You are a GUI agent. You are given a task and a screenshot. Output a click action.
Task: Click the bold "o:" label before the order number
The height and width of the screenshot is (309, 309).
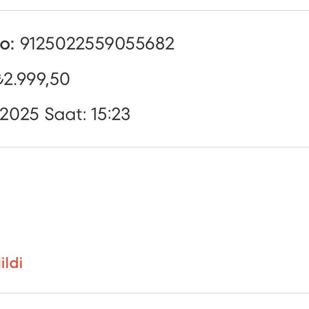click(x=6, y=43)
